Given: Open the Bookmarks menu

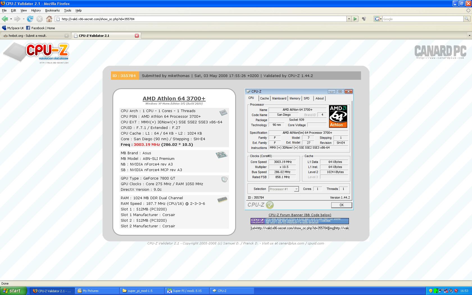Looking at the screenshot, I should pyautogui.click(x=52, y=10).
